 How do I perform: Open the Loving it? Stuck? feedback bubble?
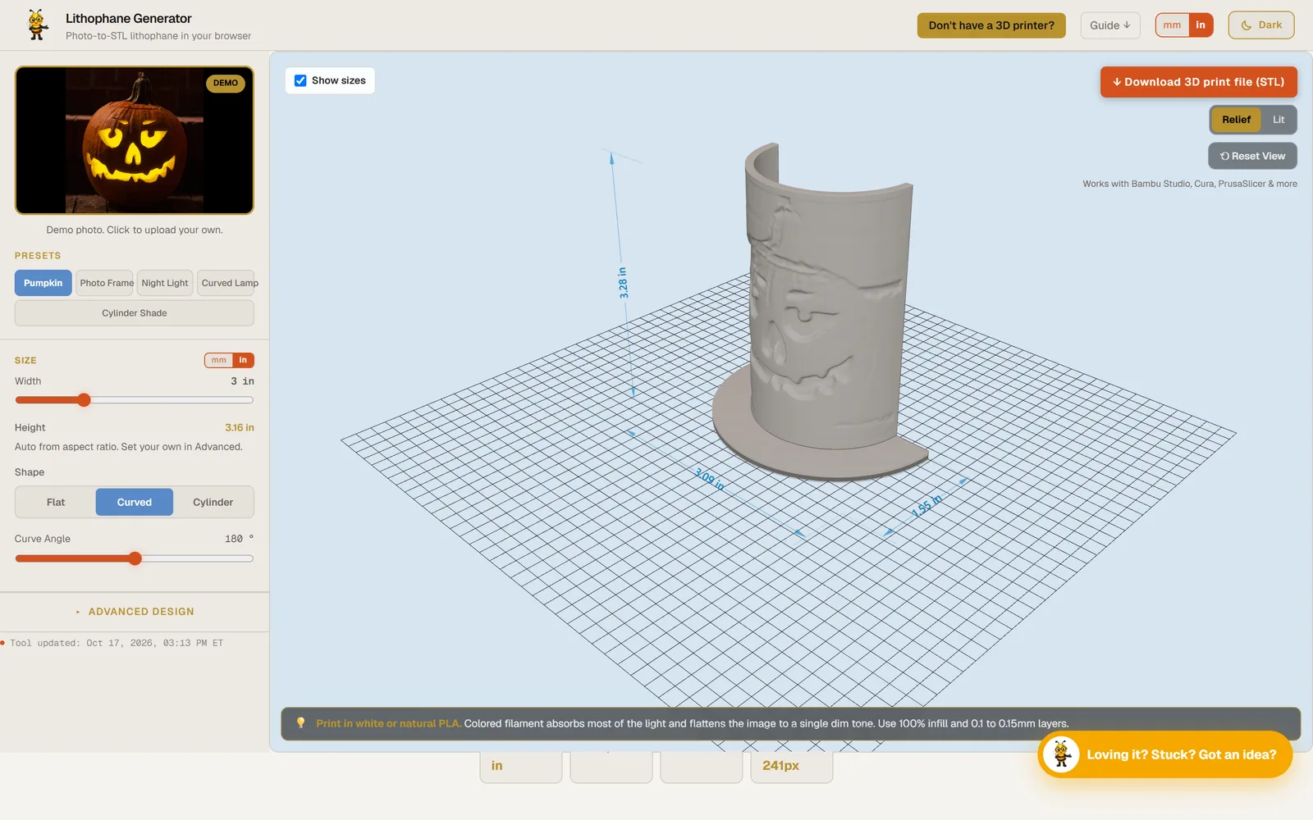tap(1165, 754)
